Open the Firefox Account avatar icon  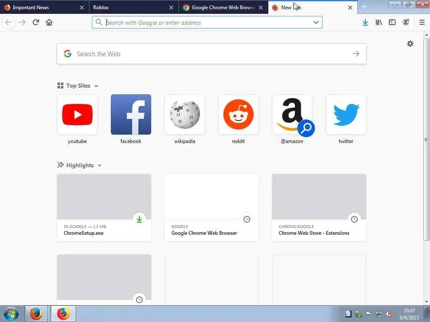[406, 22]
